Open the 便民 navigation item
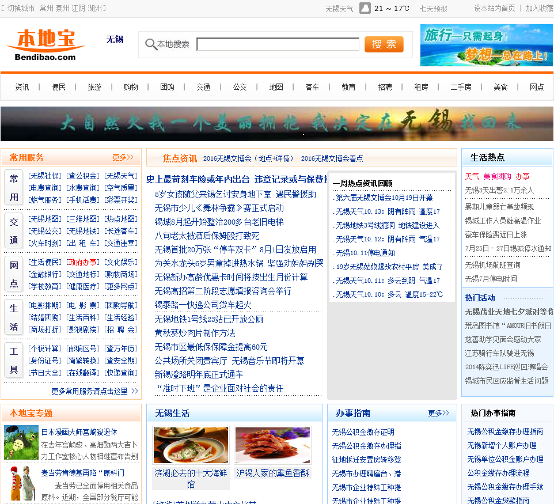The height and width of the screenshot is (504, 554). pos(59,87)
